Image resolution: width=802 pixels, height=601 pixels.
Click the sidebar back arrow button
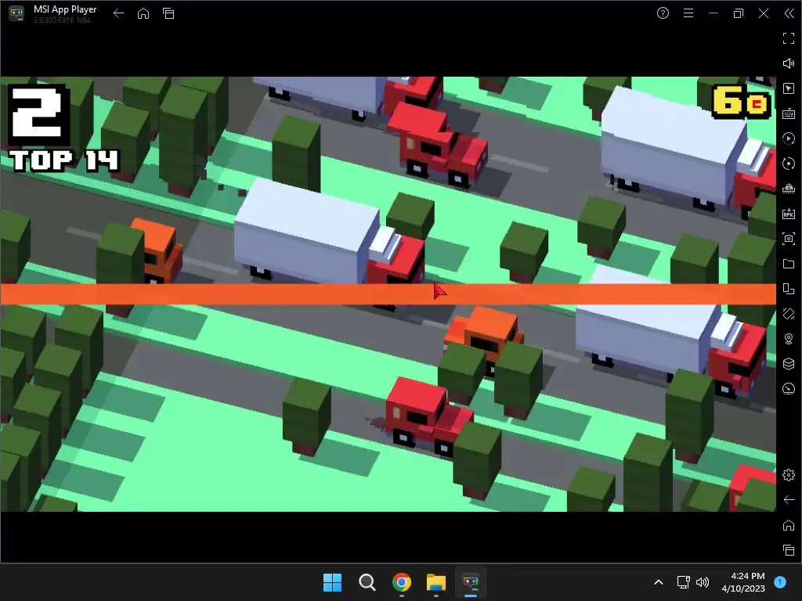click(789, 500)
